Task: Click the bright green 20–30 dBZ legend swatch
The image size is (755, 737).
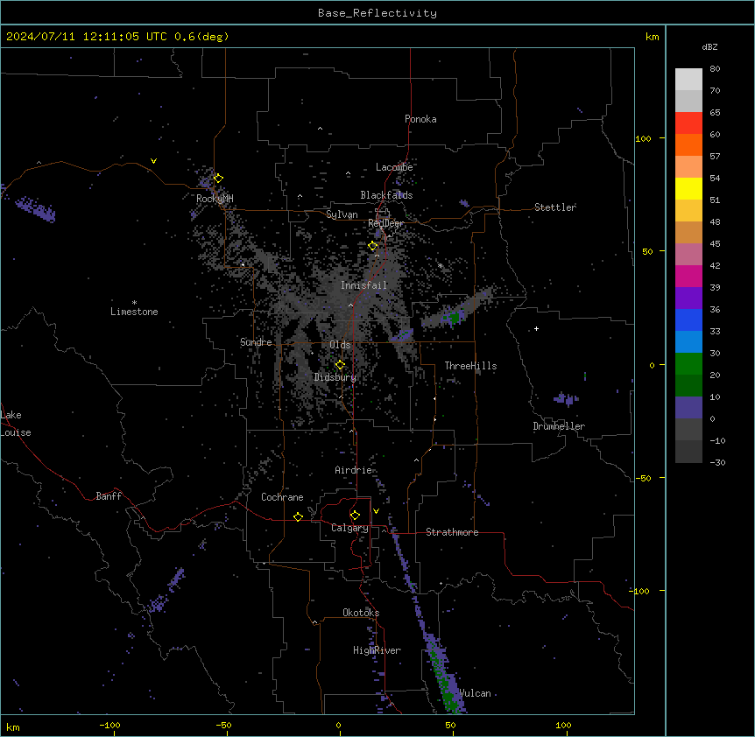Action: (x=688, y=364)
